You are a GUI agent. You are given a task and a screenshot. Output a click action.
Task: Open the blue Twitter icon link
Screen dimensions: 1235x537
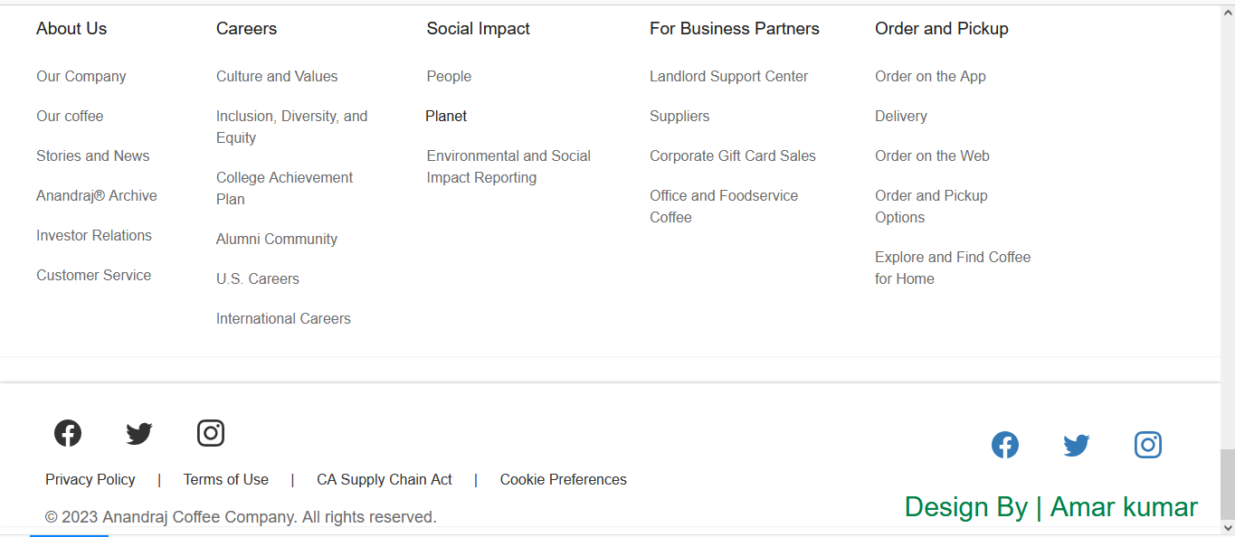(1077, 445)
